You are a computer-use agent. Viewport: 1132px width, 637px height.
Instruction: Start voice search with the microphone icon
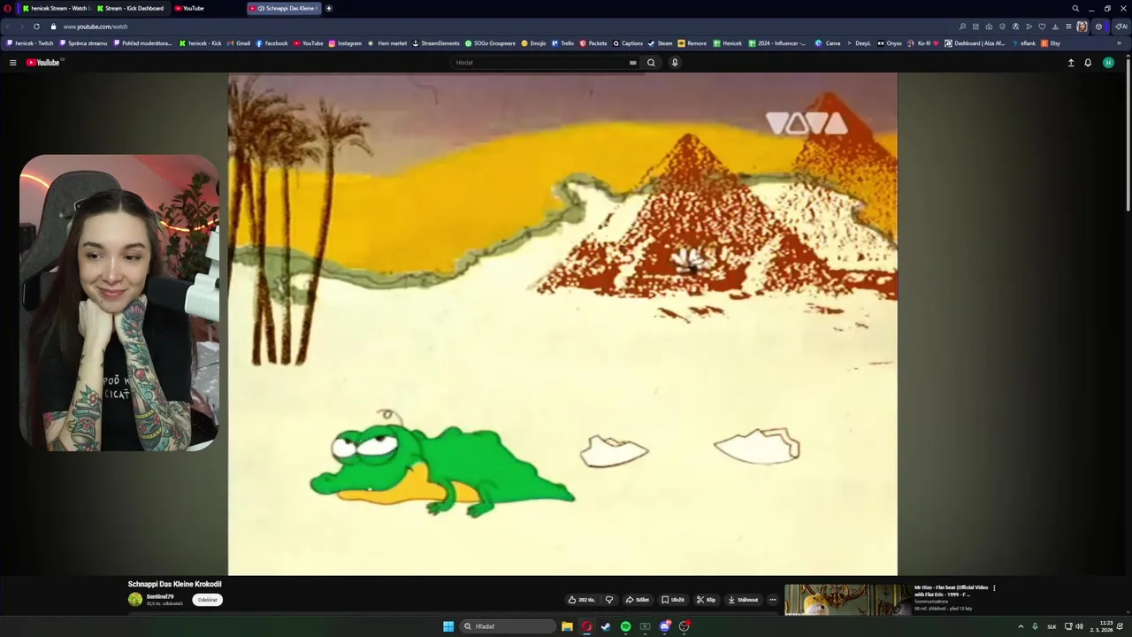(675, 63)
